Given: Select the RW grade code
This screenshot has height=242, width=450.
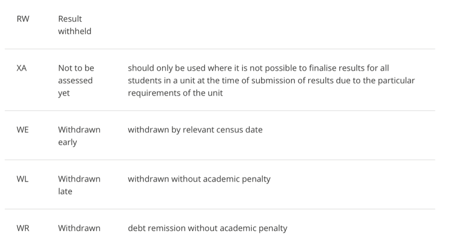Looking at the screenshot, I should tap(23, 19).
